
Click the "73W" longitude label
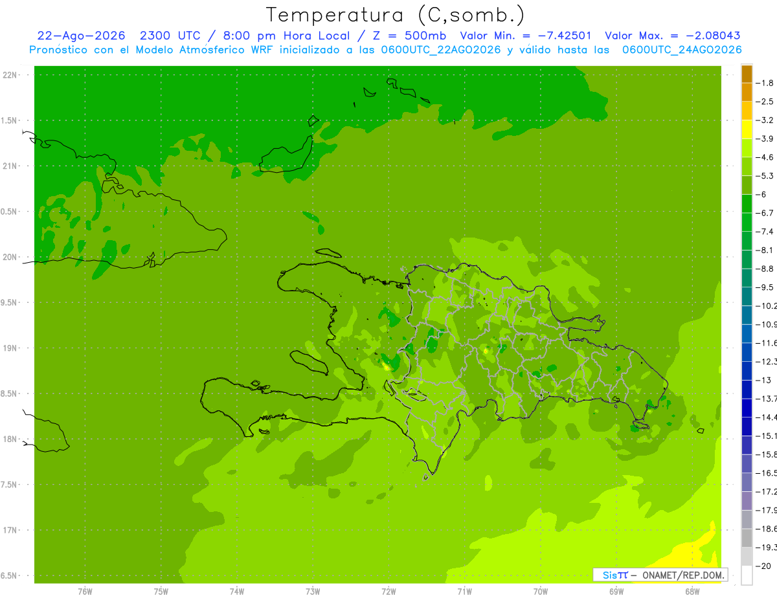312,592
